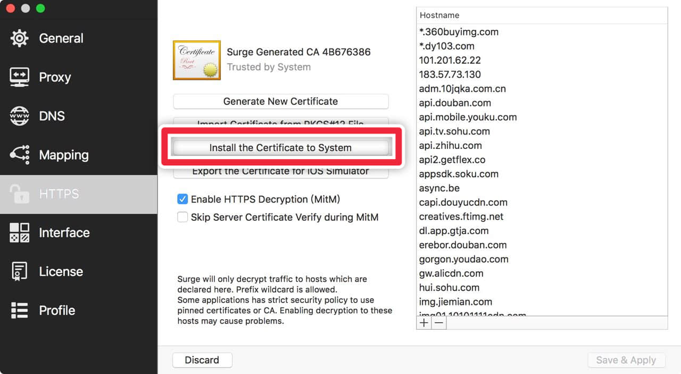The width and height of the screenshot is (681, 374).
Task: Open the Mapping icon in sidebar
Action: coord(20,155)
